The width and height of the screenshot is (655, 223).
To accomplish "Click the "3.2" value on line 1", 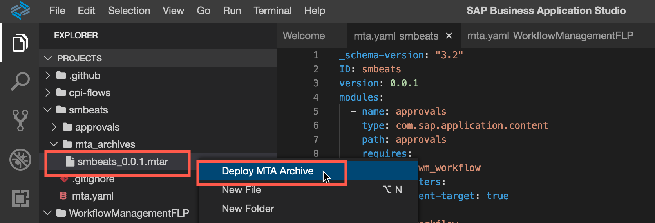I will click(449, 55).
